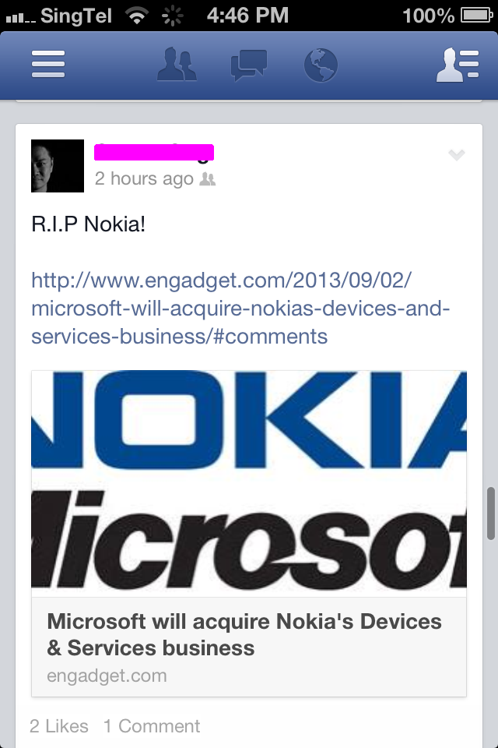498x748 pixels.
Task: Open friend requests icon
Action: coord(177,65)
